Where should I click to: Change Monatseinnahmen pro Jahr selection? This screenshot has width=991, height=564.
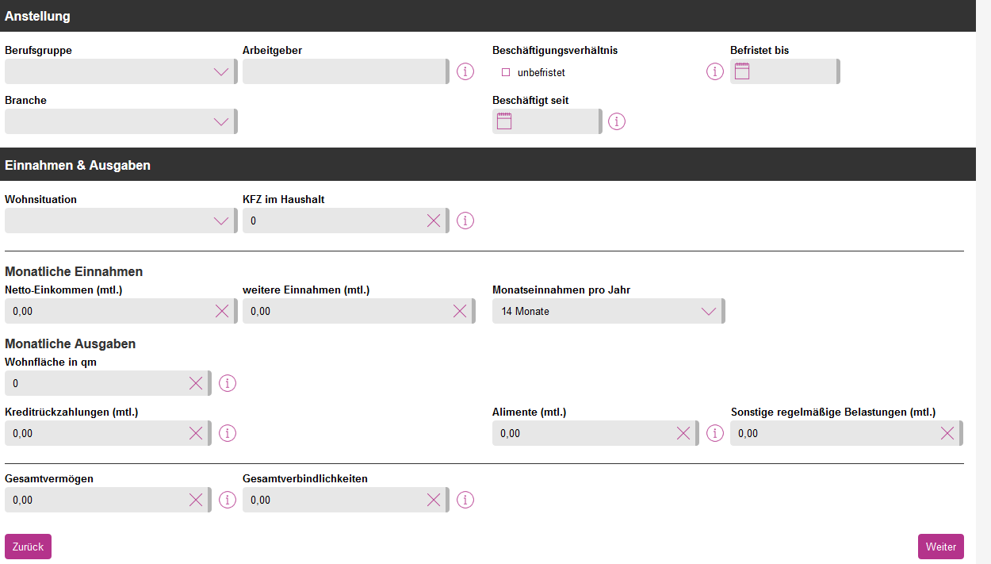click(x=607, y=311)
